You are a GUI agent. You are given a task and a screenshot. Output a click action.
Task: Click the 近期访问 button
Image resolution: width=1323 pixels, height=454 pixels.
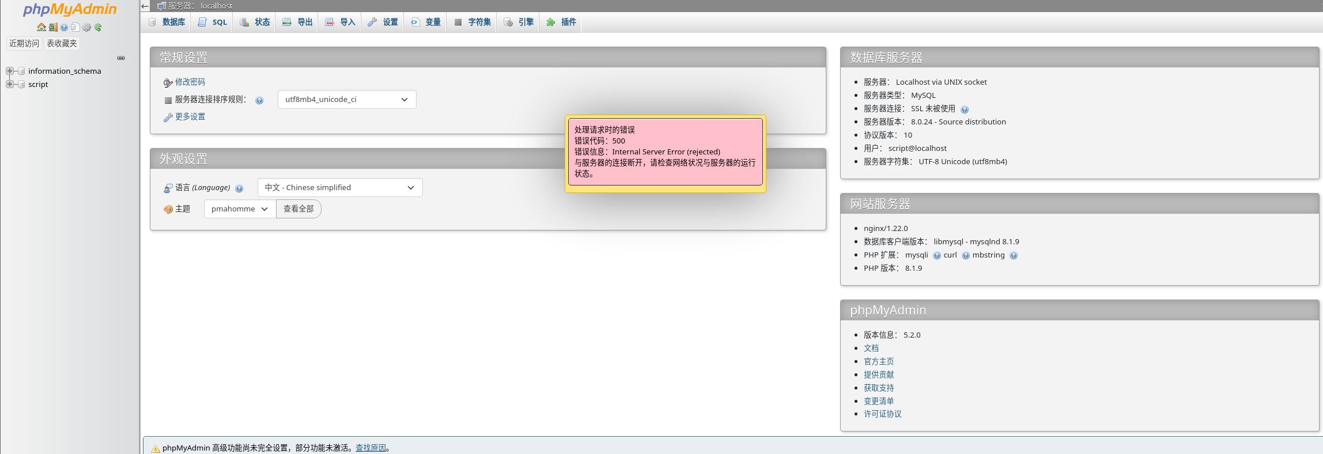pyautogui.click(x=24, y=43)
